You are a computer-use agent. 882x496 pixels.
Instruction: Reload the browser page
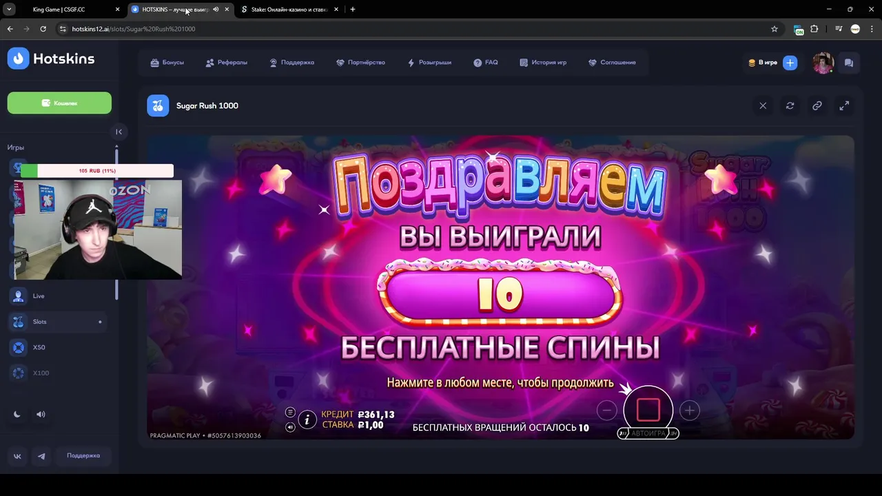[43, 29]
